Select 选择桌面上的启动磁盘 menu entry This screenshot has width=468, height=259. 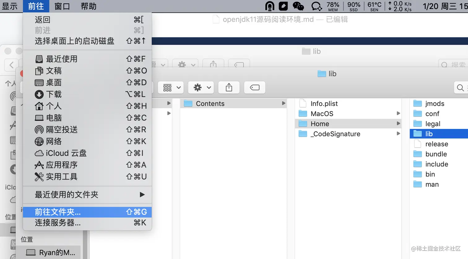pyautogui.click(x=87, y=41)
